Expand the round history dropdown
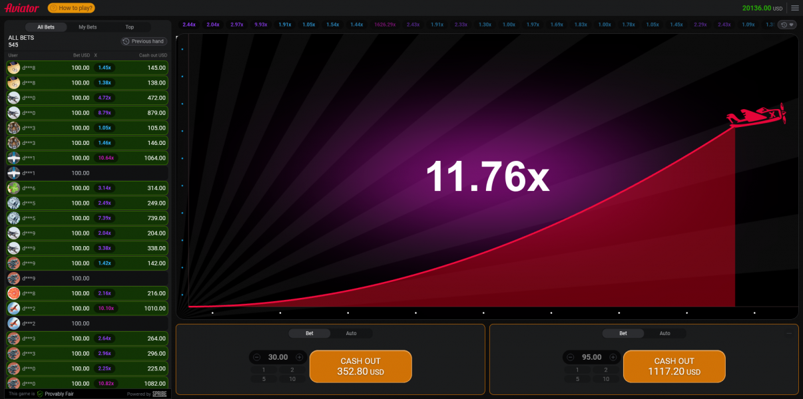Screen dimensions: 803x399 787,25
